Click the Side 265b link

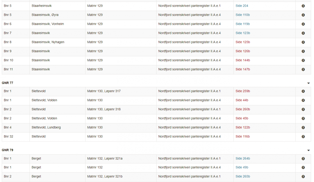(243, 176)
